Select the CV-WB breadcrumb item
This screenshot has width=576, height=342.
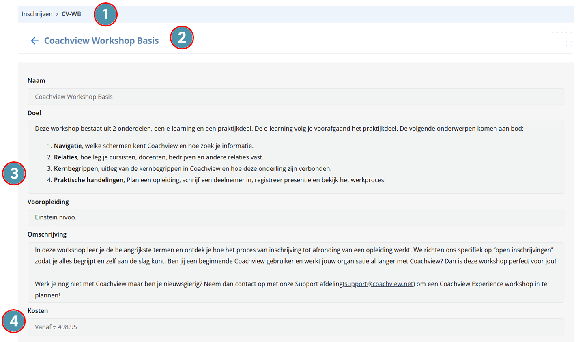coord(71,14)
